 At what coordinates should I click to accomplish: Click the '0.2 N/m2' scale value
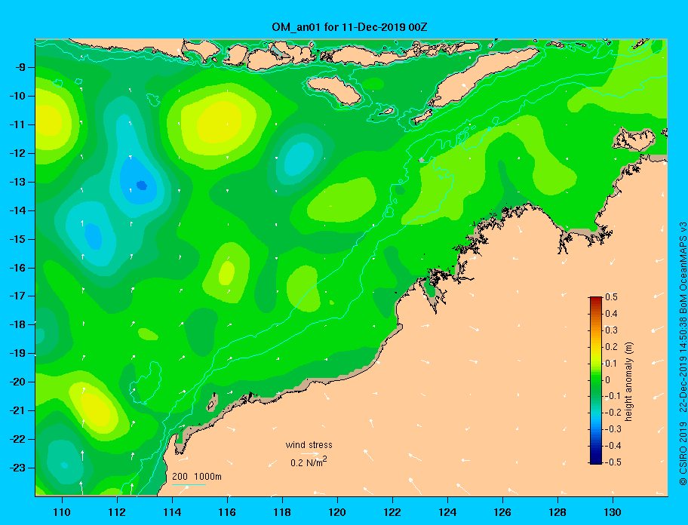[309, 462]
